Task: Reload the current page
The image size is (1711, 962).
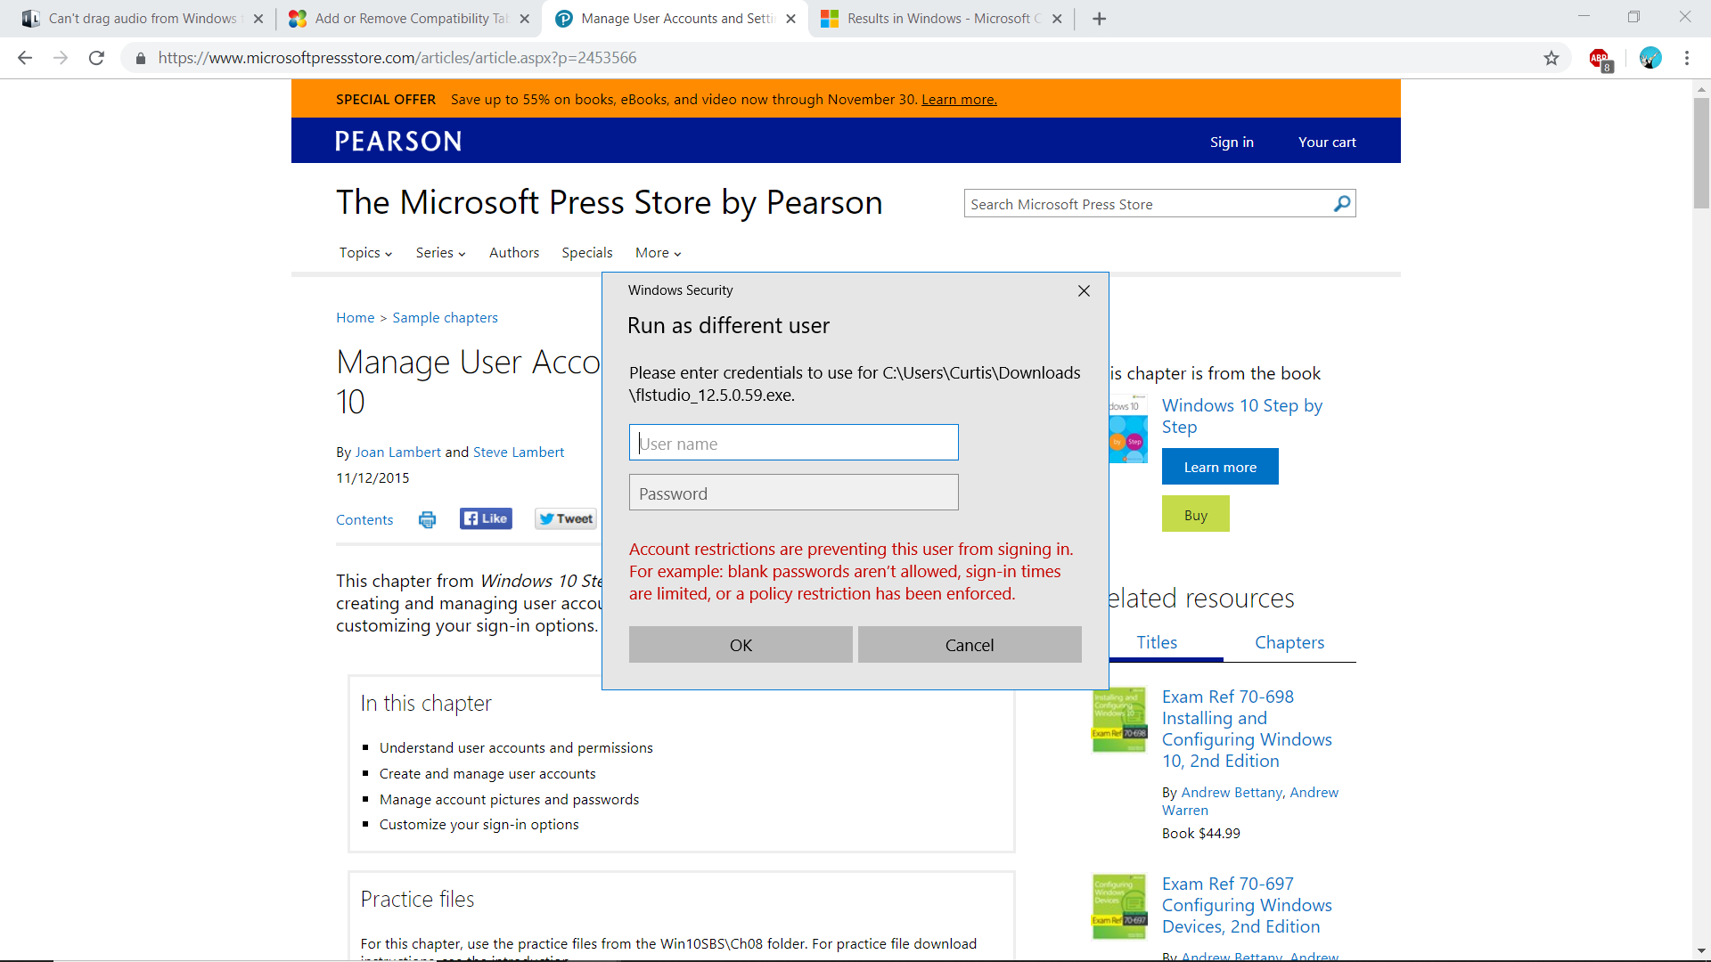Action: pyautogui.click(x=96, y=58)
